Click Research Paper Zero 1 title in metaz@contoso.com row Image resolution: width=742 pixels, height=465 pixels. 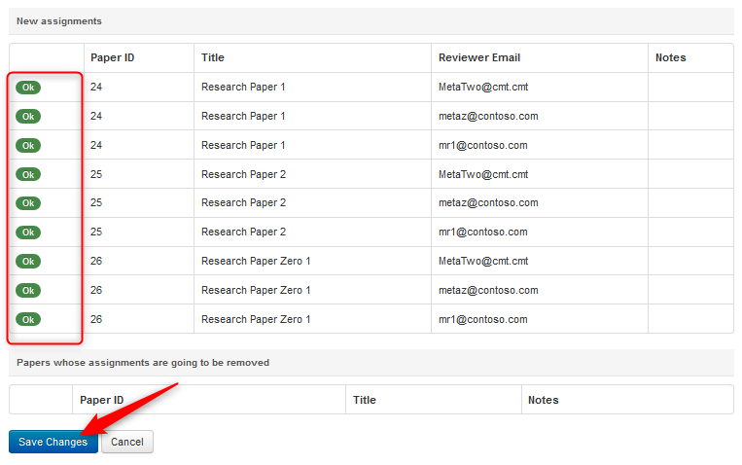click(x=256, y=290)
